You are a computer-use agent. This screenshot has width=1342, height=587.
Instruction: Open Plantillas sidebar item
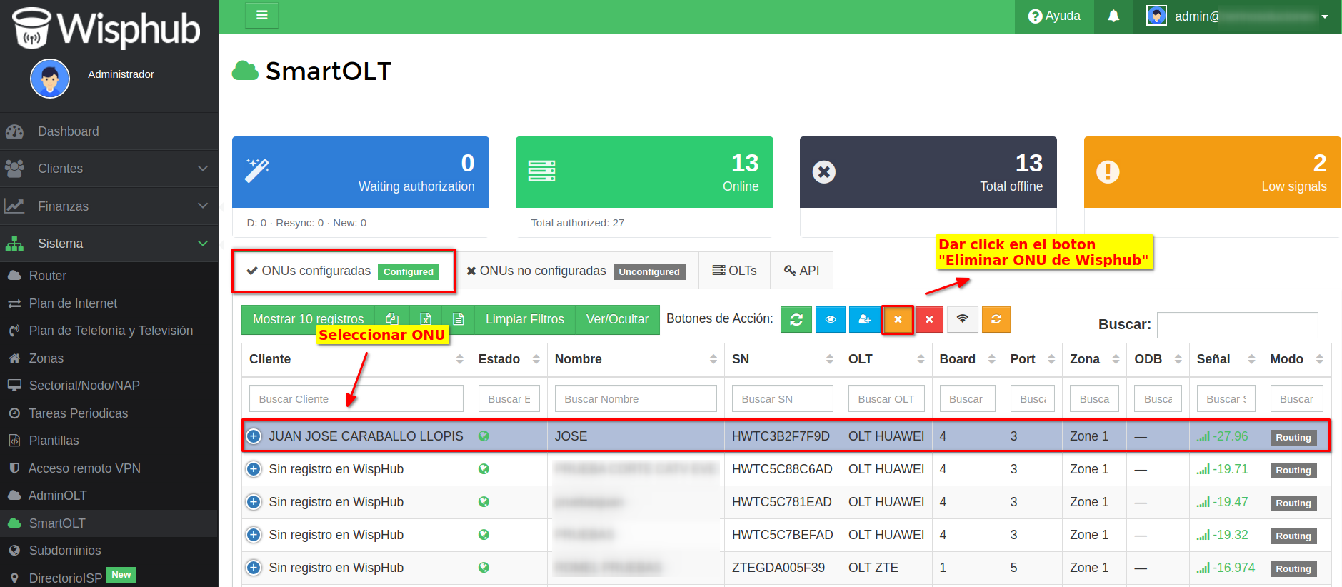pyautogui.click(x=109, y=441)
